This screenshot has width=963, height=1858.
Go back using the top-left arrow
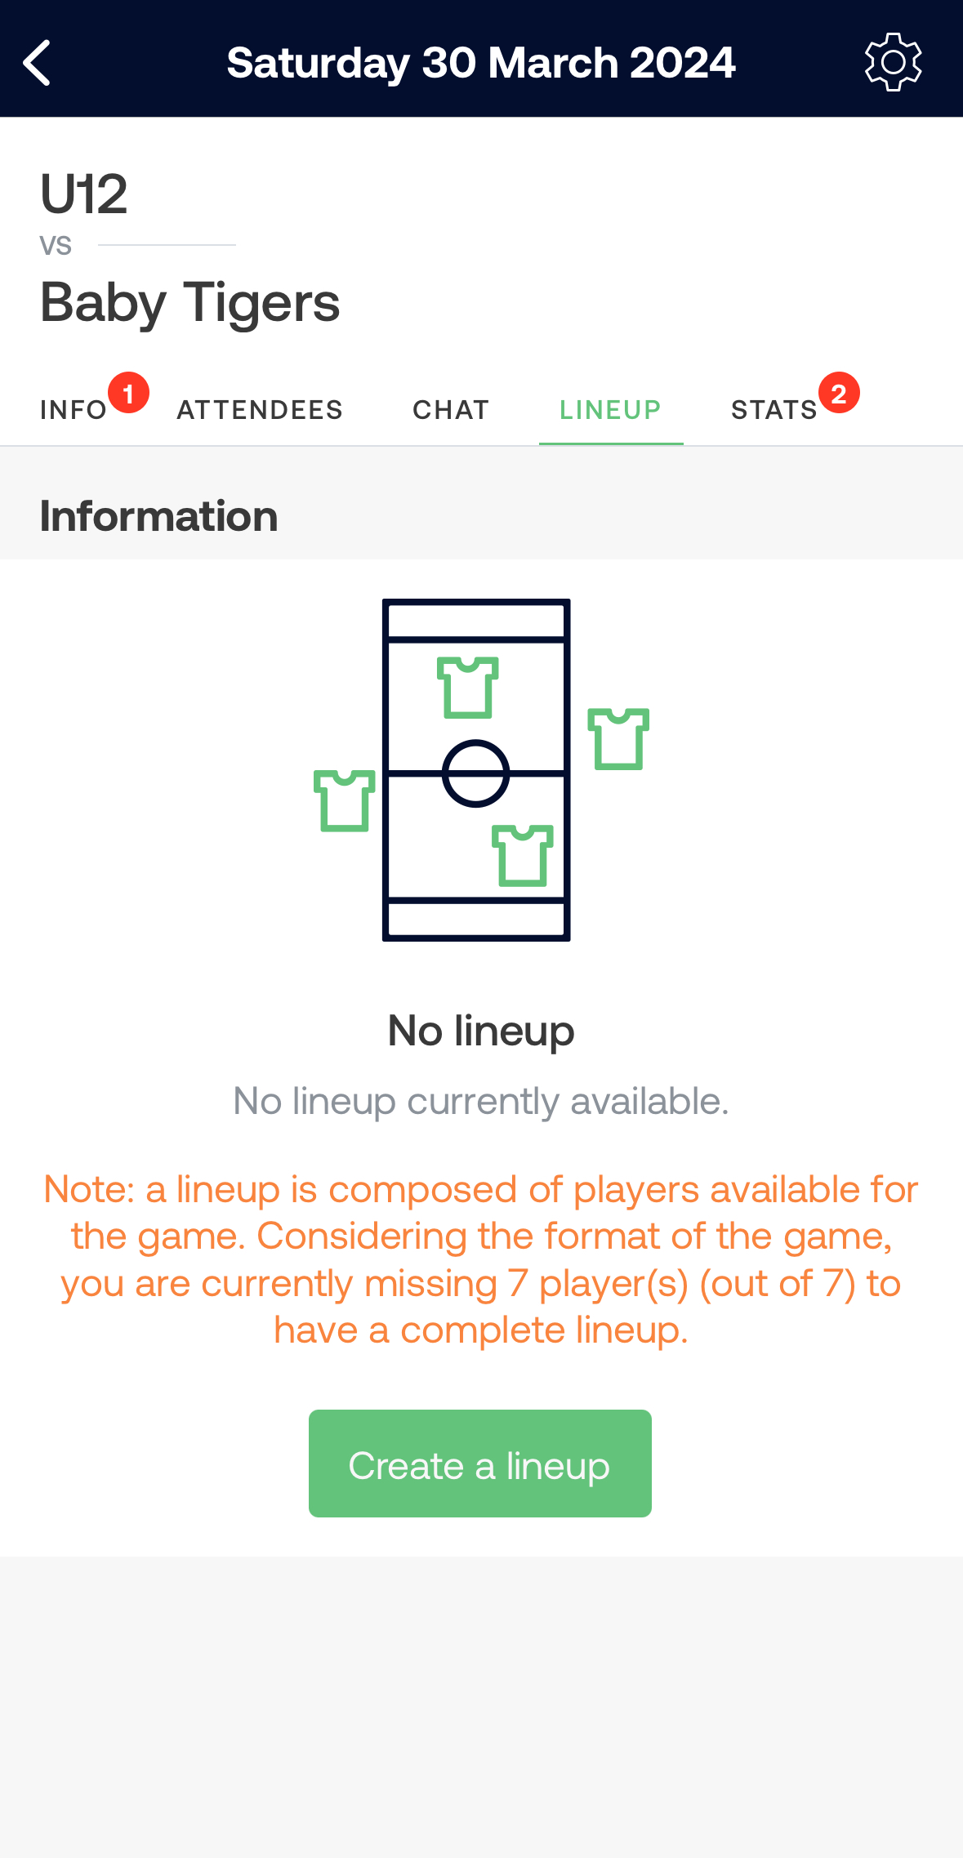tap(37, 63)
